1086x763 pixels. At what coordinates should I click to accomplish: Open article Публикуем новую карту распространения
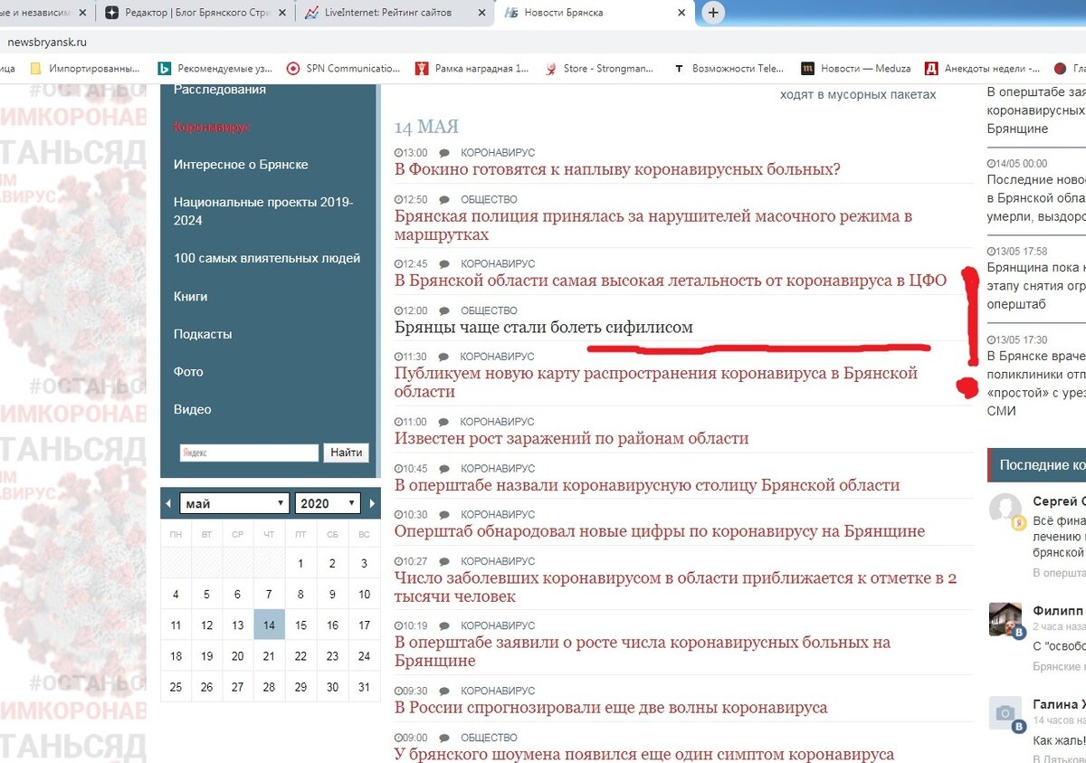coord(656,382)
